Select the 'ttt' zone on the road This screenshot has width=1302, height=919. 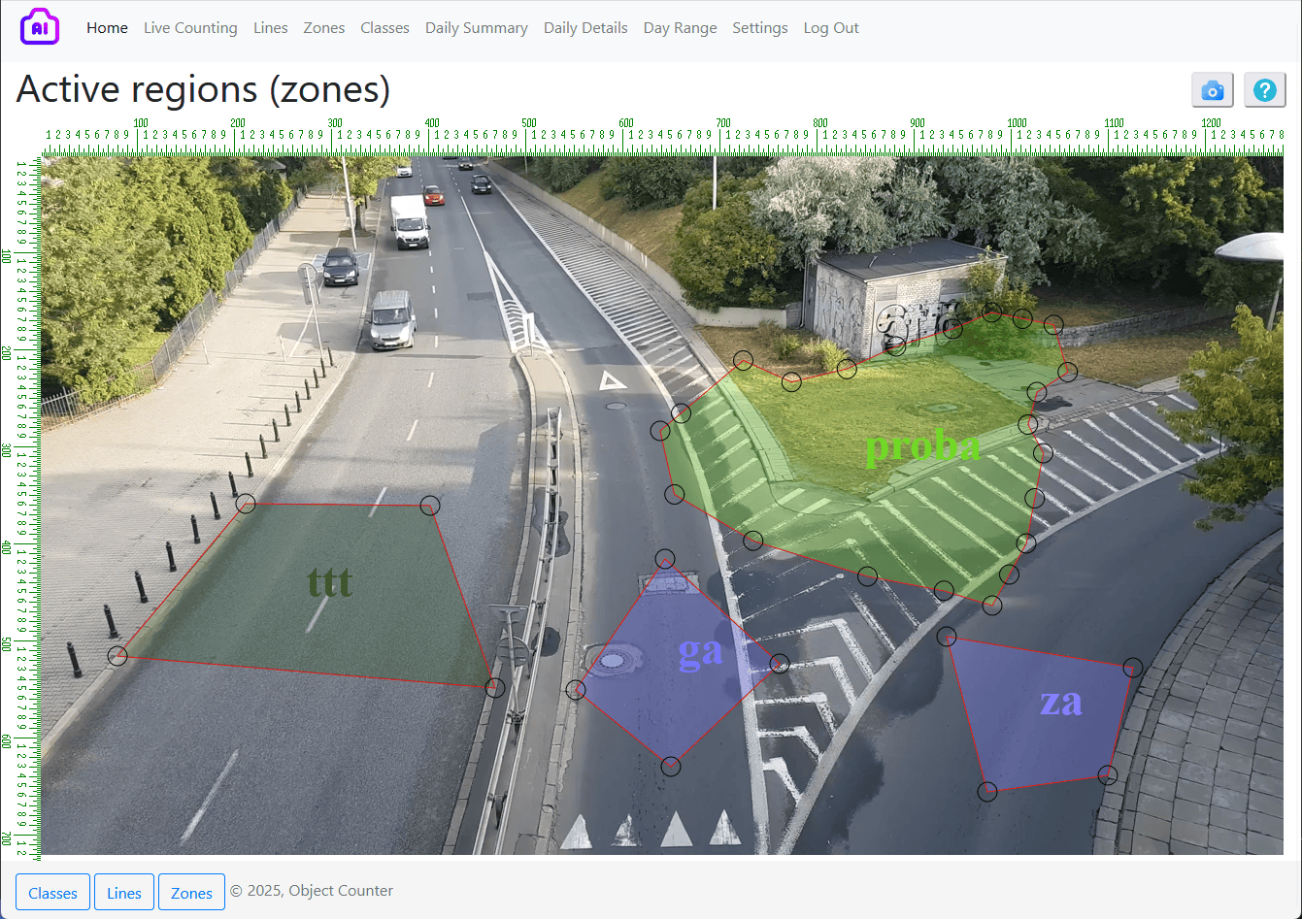click(x=330, y=583)
